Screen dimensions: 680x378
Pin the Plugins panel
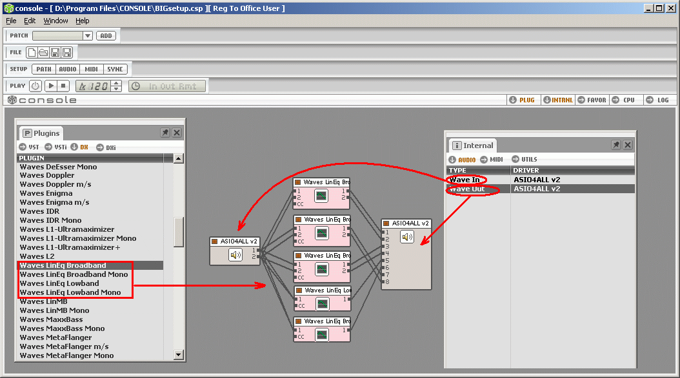tap(165, 133)
